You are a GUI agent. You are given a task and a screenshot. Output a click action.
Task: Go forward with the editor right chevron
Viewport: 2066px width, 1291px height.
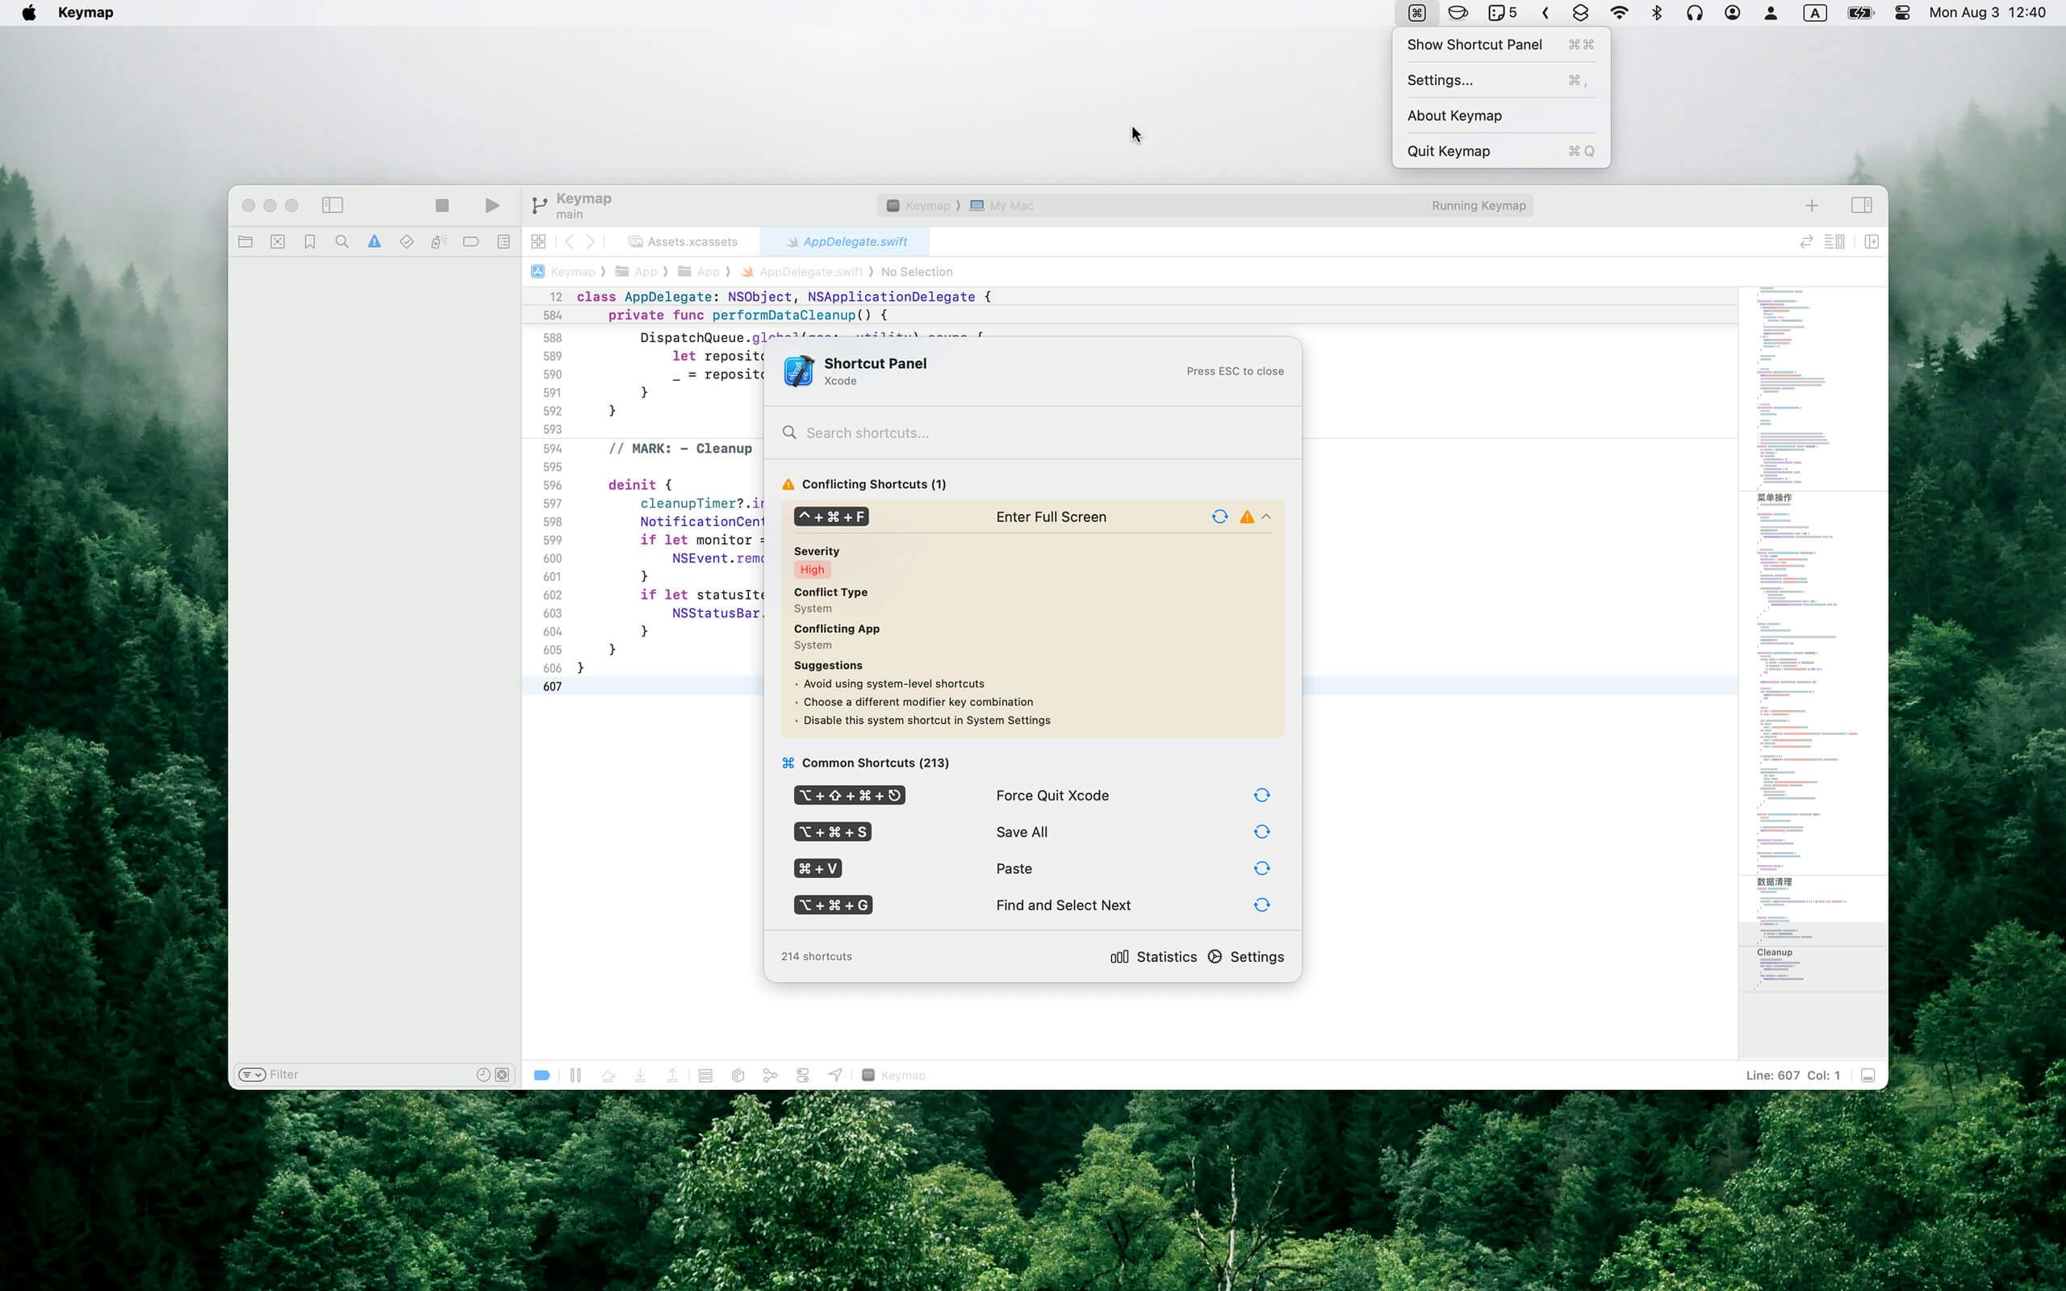coord(590,241)
